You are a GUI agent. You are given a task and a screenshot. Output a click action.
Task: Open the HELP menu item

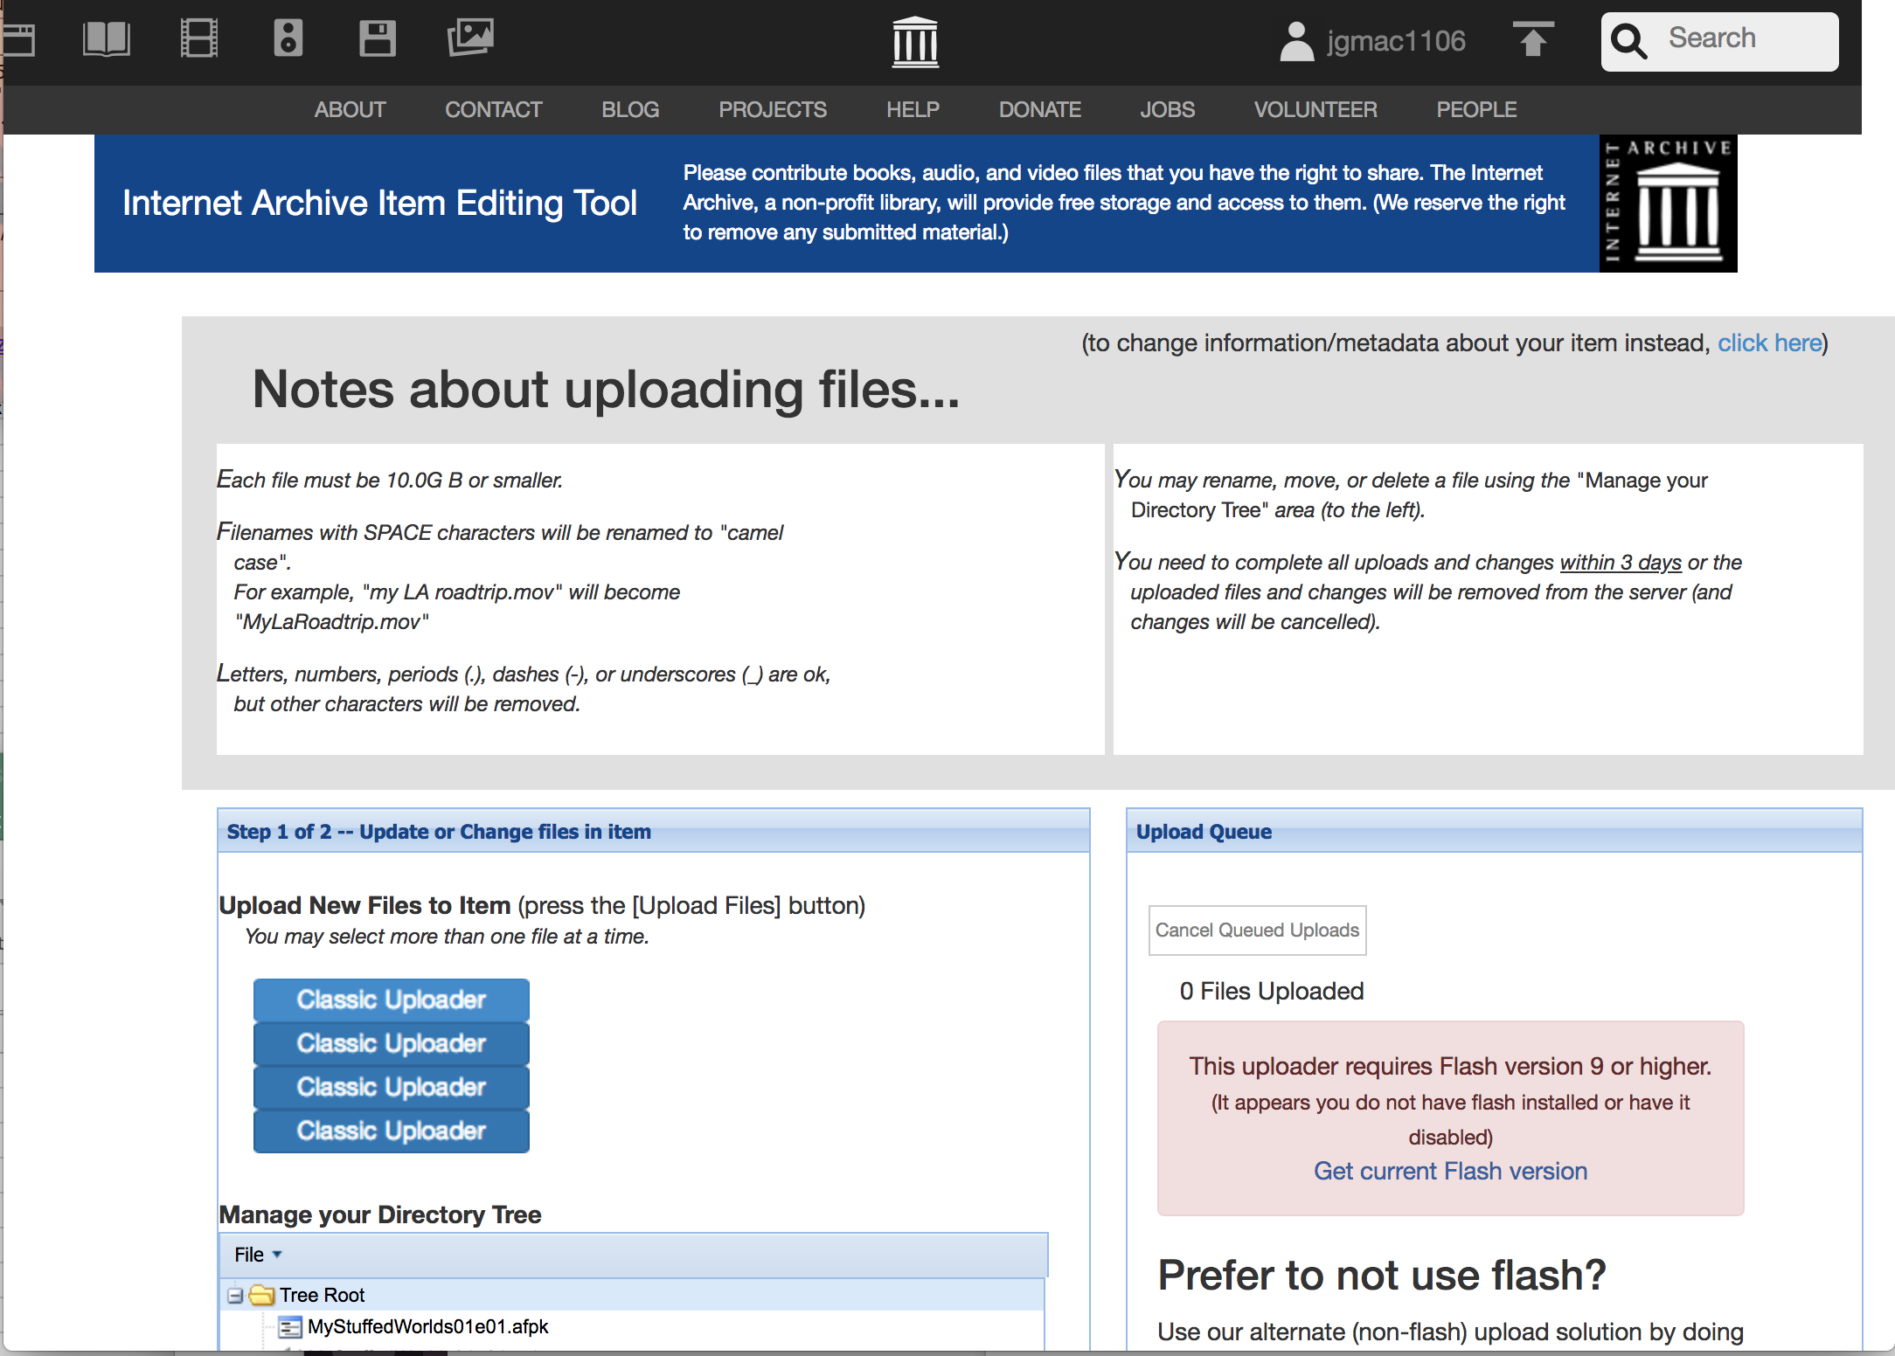pos(913,110)
